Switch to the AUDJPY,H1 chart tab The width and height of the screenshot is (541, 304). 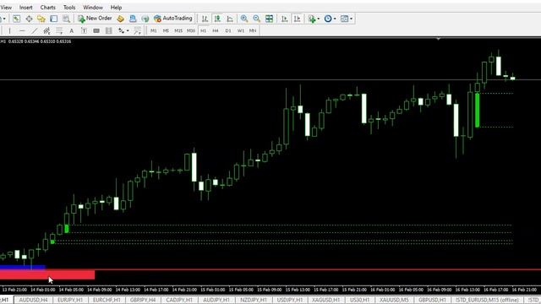(216, 301)
